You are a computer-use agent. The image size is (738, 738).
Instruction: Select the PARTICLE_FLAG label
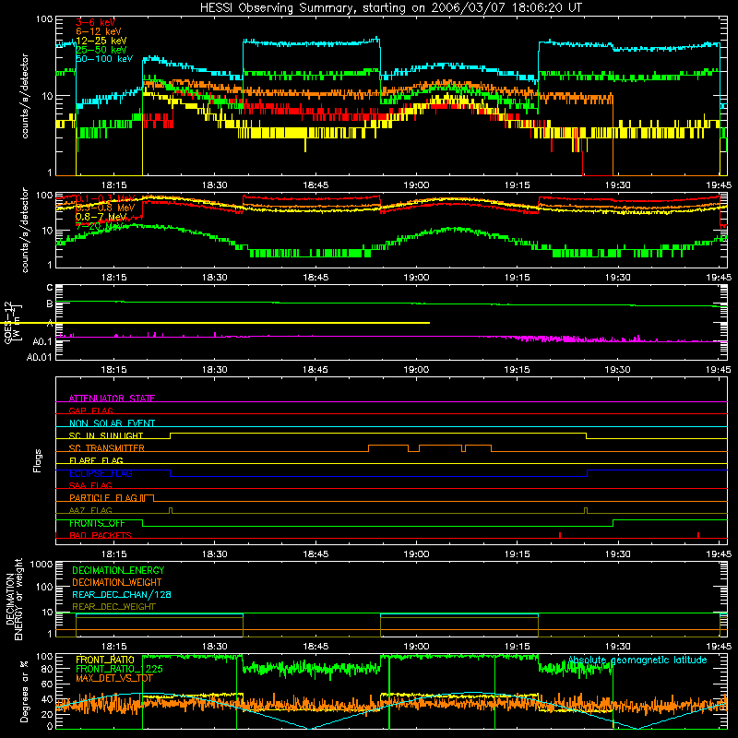(103, 498)
